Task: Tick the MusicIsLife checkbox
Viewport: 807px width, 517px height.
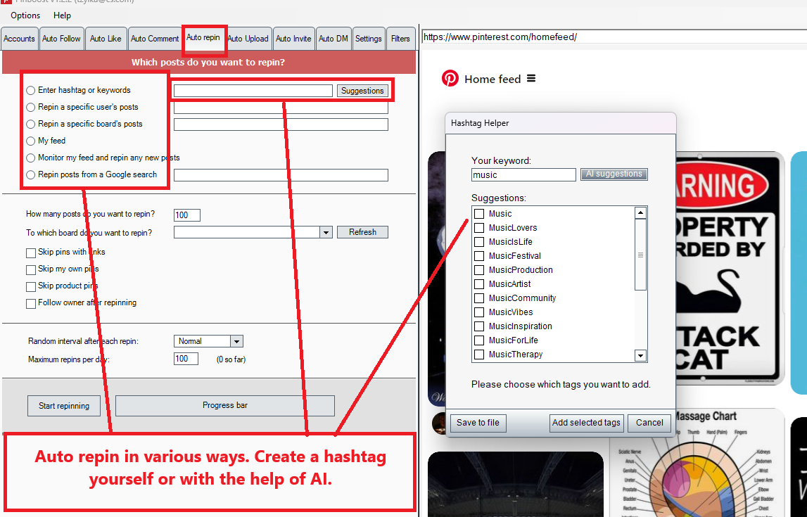Action: [x=479, y=242]
